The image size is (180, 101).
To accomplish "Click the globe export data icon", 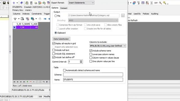I will (x=33, y=19).
